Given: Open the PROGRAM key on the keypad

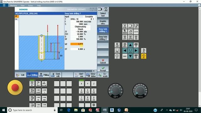Looking at the screenshot, I should (x=130, y=26).
